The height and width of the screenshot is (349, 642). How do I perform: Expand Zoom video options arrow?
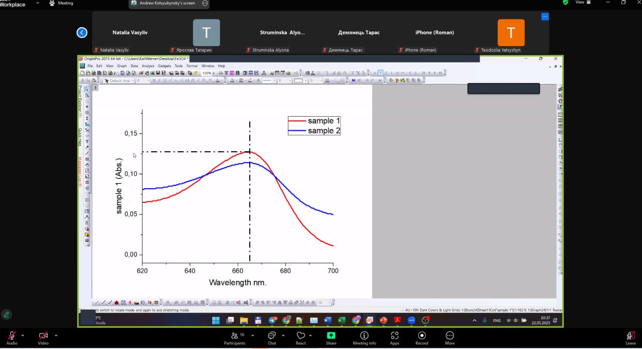pos(56,335)
